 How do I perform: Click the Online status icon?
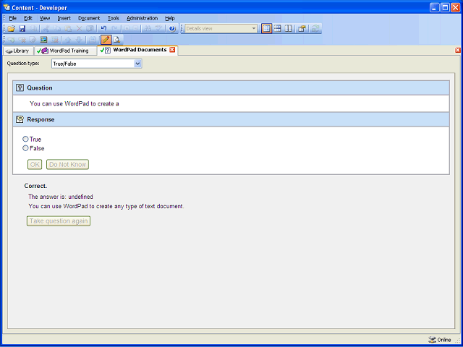pos(432,340)
